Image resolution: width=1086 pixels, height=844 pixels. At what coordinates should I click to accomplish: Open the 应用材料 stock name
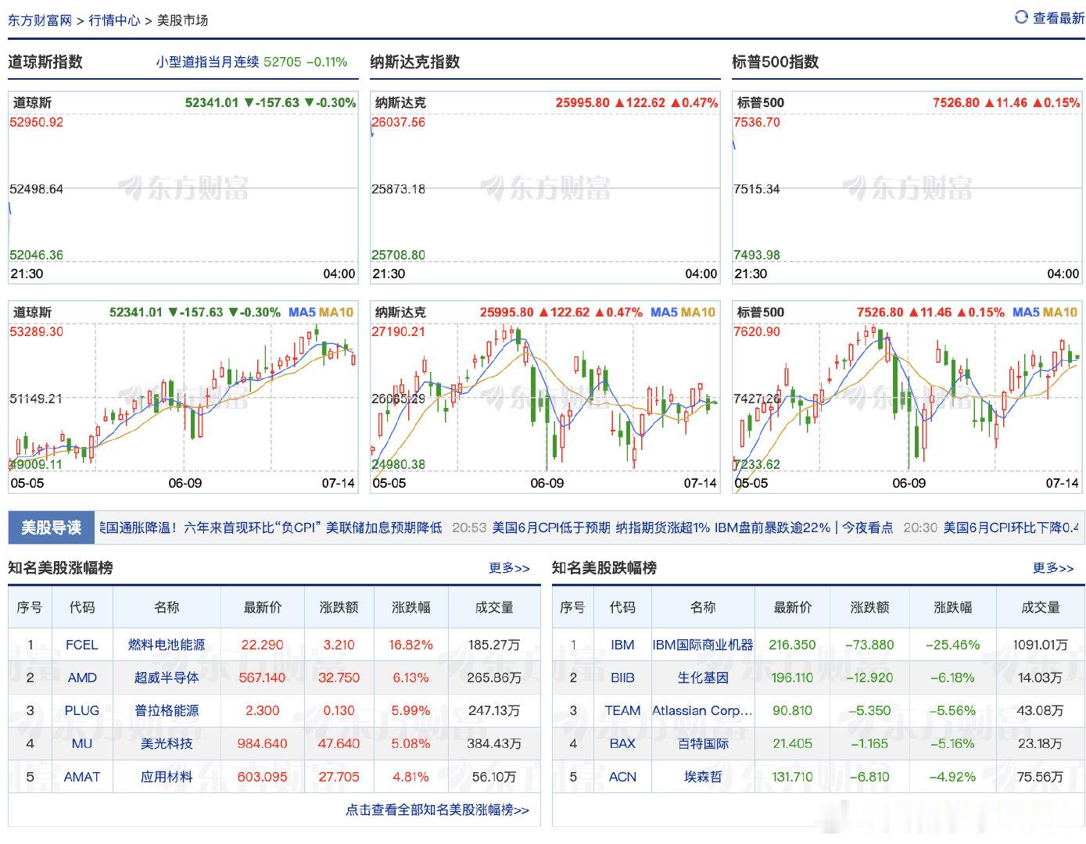167,777
